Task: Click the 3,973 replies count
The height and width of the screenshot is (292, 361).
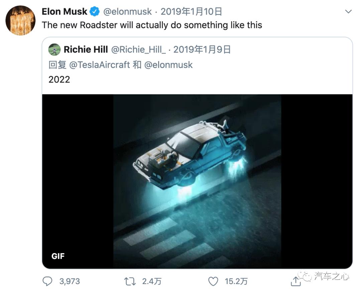Action: 70,281
